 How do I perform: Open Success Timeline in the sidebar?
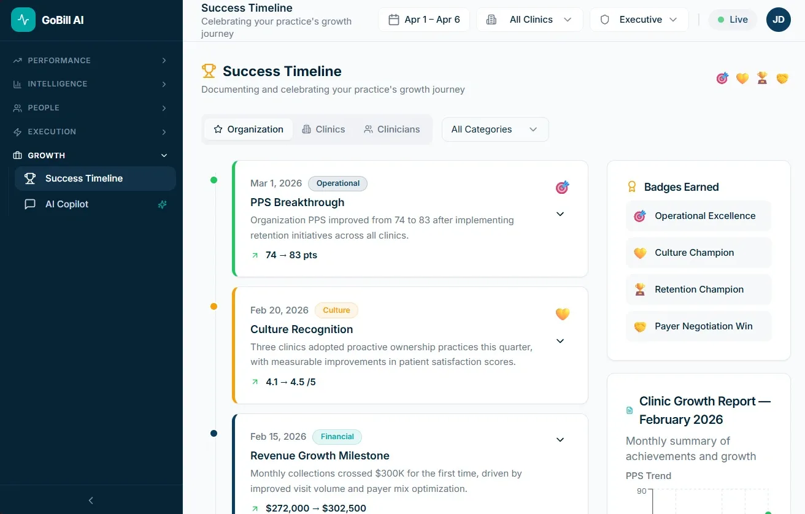coord(95,178)
